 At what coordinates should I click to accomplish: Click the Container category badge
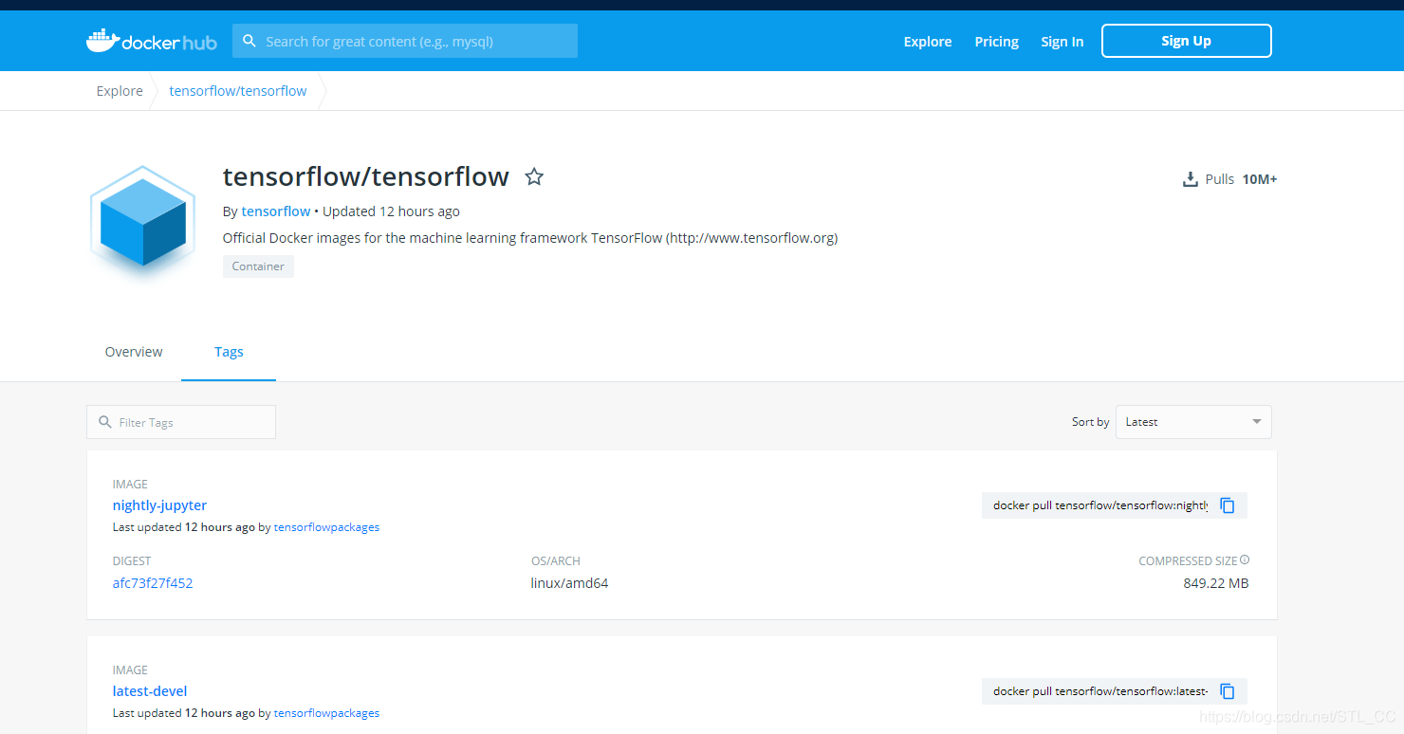click(258, 266)
